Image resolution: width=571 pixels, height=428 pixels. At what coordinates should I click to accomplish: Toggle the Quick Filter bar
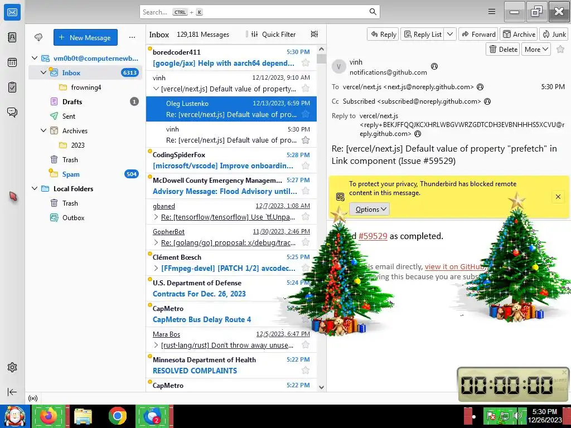coord(273,34)
